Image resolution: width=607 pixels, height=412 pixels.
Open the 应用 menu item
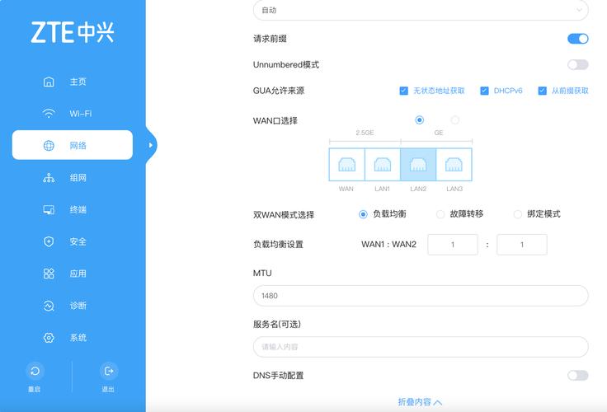pyautogui.click(x=73, y=274)
